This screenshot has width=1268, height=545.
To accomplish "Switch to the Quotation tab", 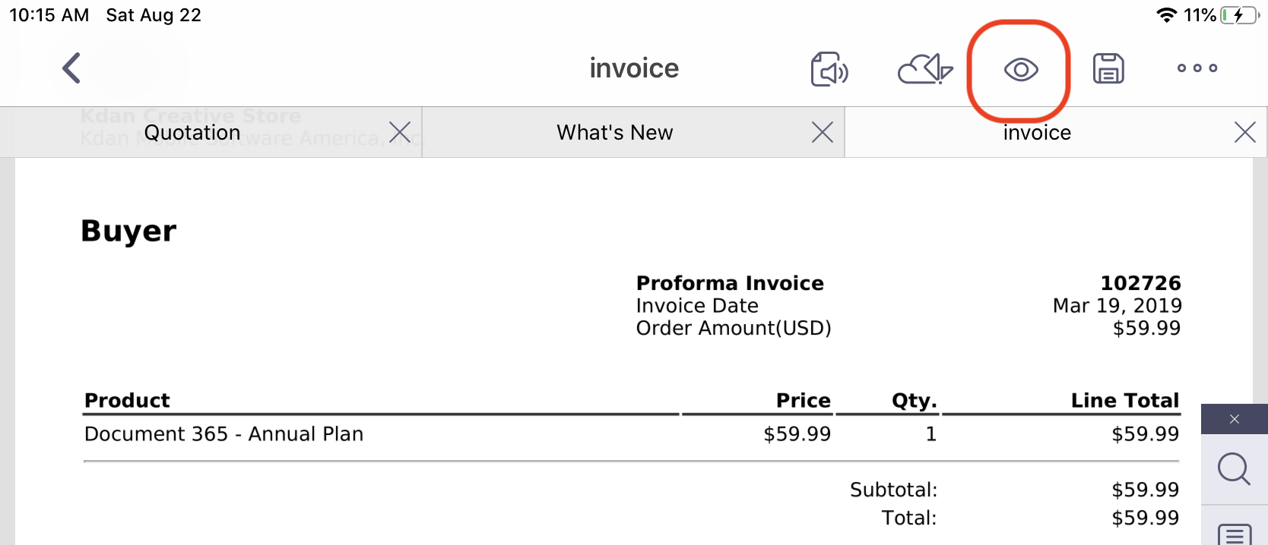I will [x=192, y=133].
